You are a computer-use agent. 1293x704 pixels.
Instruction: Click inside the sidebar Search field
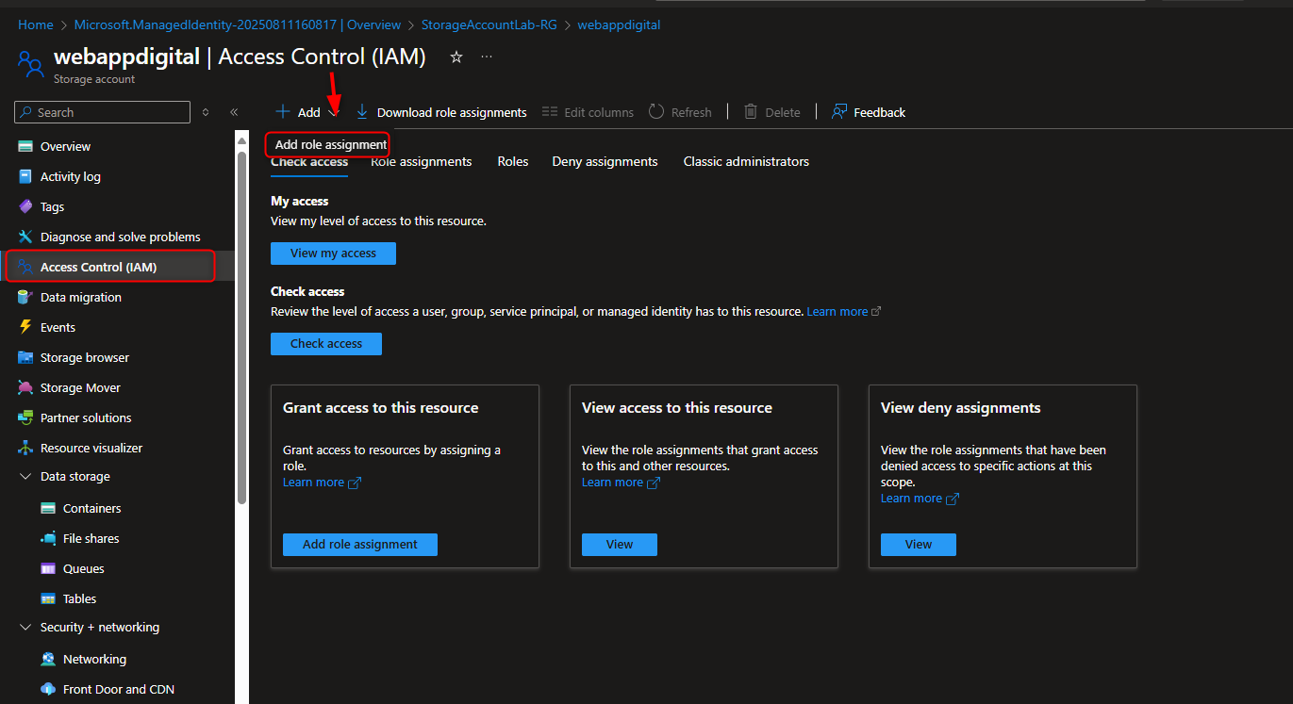[x=102, y=111]
